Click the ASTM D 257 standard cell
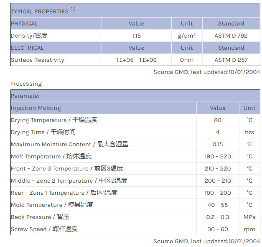262x247 pixels. click(x=231, y=60)
